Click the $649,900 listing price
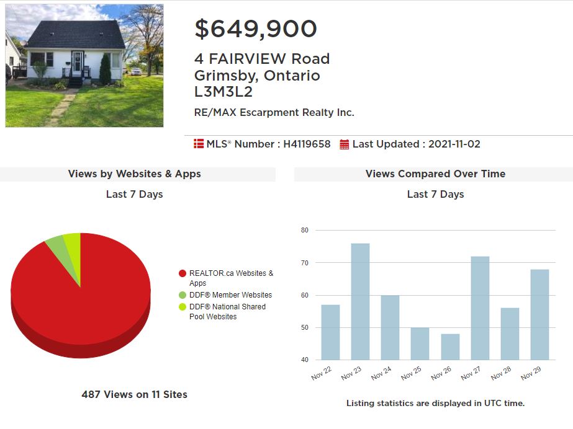The width and height of the screenshot is (573, 429). pos(256,29)
